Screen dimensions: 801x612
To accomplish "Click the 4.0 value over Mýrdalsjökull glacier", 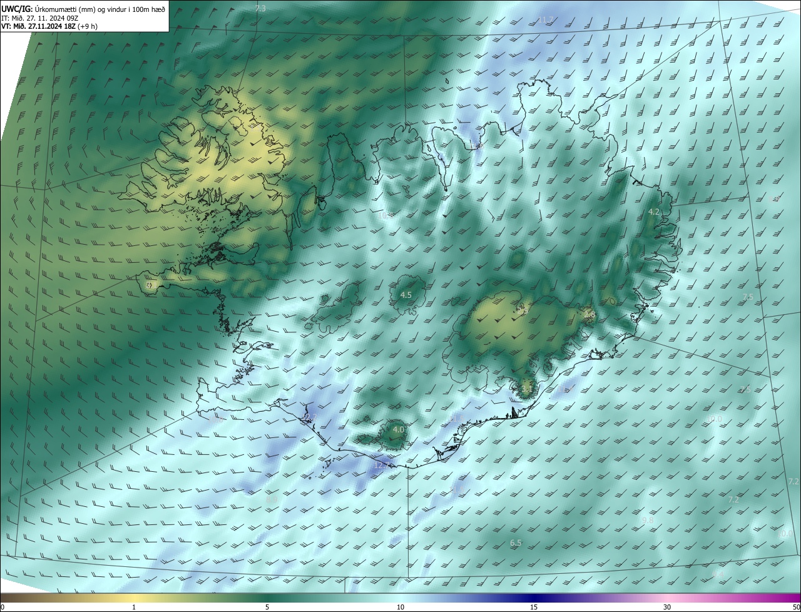I will point(398,429).
